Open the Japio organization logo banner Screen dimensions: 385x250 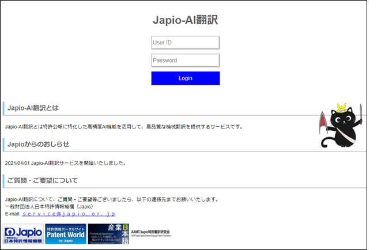click(x=23, y=234)
